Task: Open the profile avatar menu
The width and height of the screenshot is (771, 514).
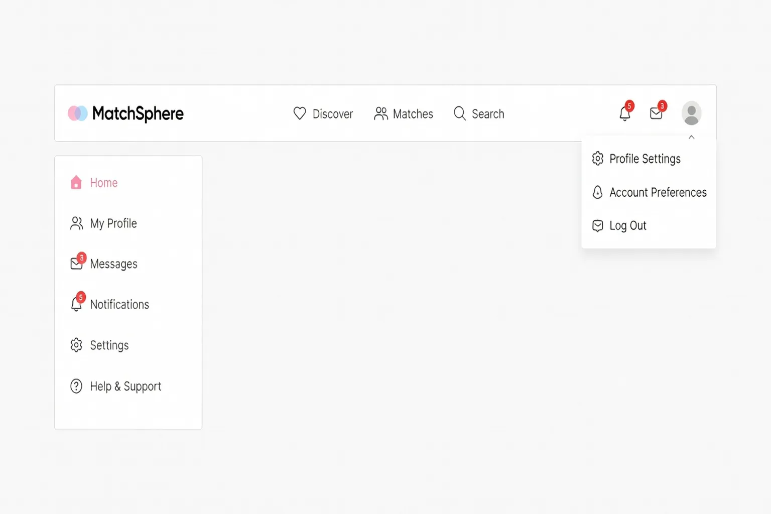Action: click(692, 113)
